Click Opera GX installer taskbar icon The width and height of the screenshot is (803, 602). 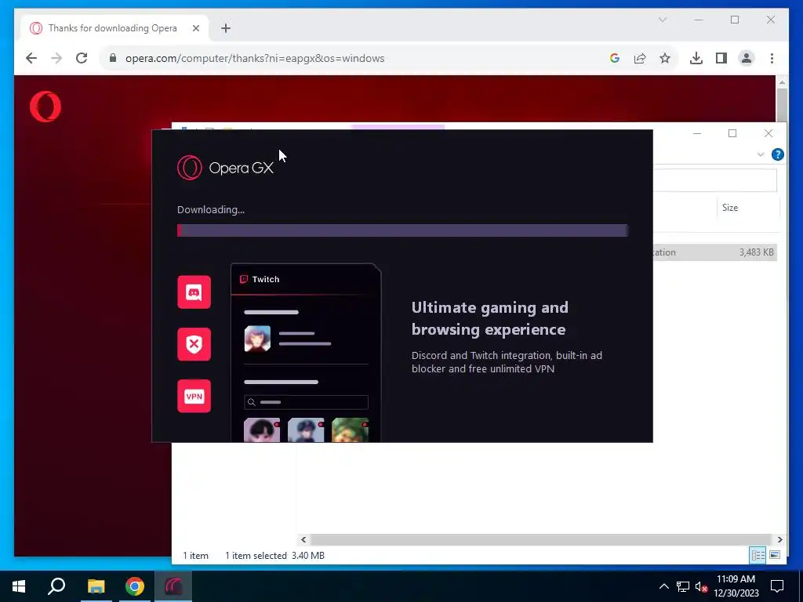pyautogui.click(x=173, y=586)
